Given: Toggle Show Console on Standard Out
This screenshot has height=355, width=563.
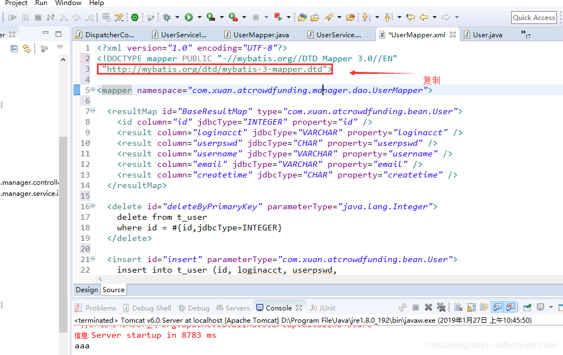Looking at the screenshot, I should [x=498, y=307].
